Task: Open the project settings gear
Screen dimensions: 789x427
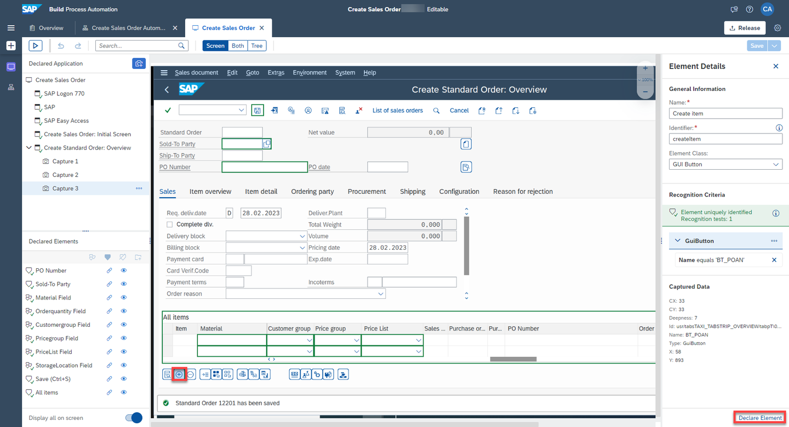Action: pos(777,28)
